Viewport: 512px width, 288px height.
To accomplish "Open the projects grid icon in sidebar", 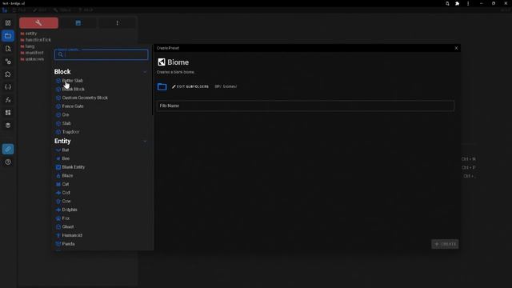I will 8,23.
